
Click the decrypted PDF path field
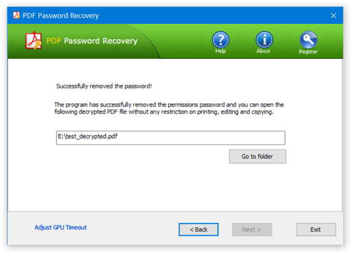pyautogui.click(x=170, y=138)
